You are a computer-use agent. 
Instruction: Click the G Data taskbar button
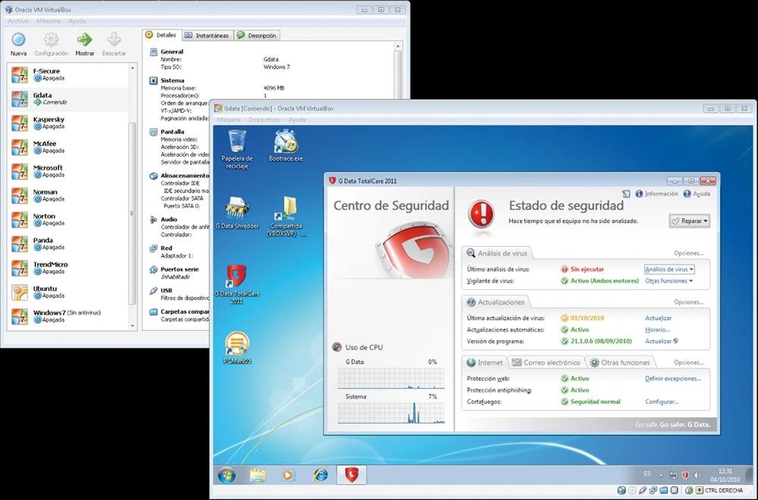pyautogui.click(x=352, y=475)
